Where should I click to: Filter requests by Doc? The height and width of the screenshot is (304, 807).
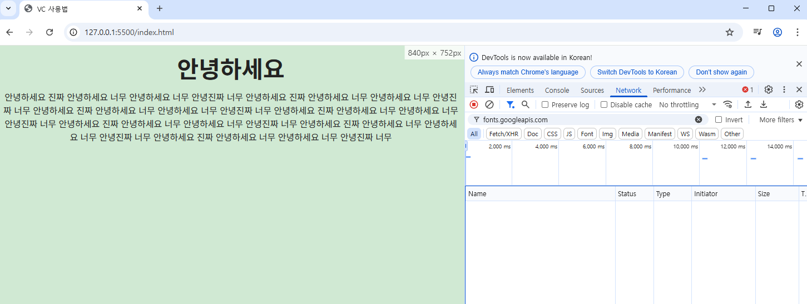point(533,134)
